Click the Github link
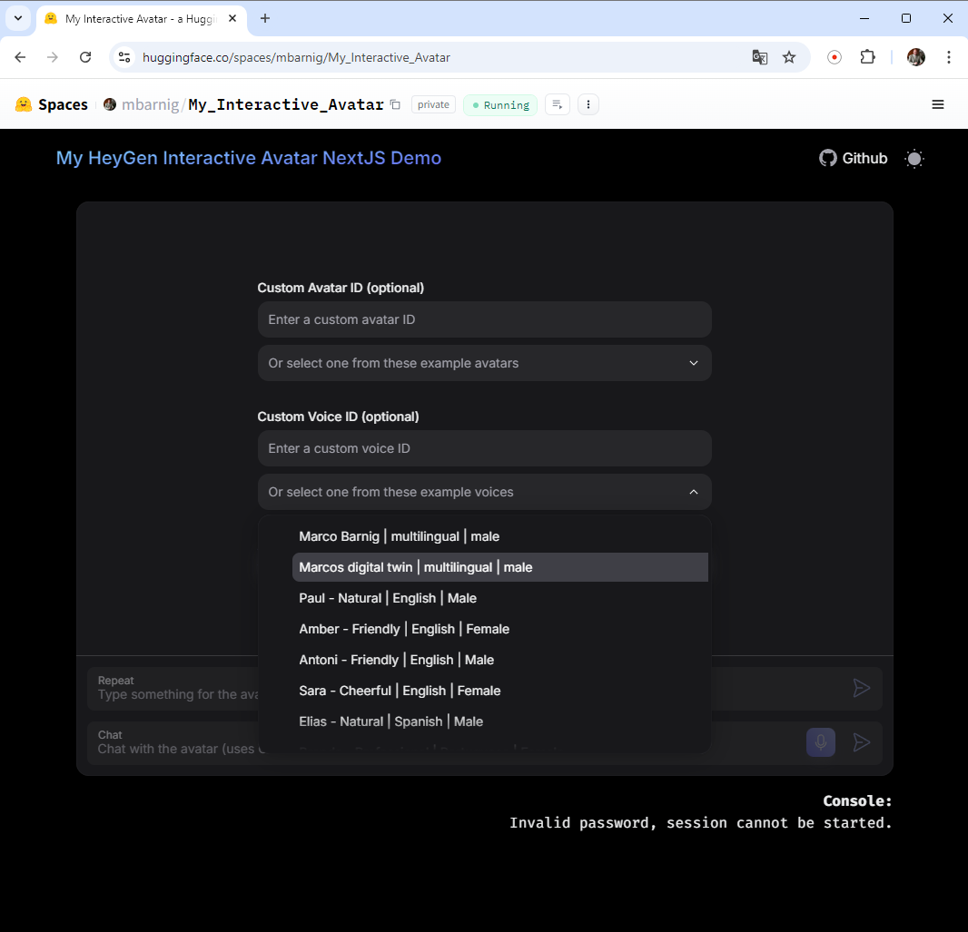The image size is (968, 932). (x=854, y=159)
